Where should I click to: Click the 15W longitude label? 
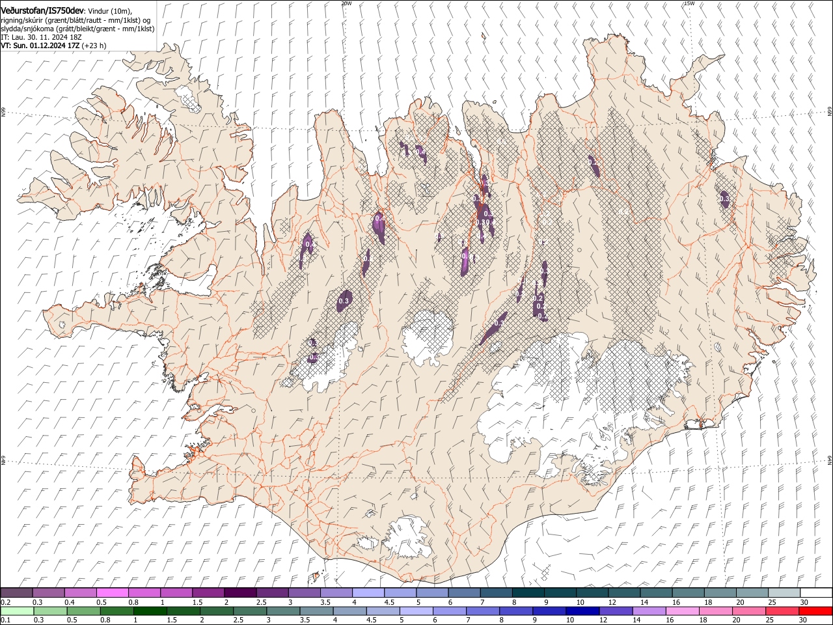point(689,3)
